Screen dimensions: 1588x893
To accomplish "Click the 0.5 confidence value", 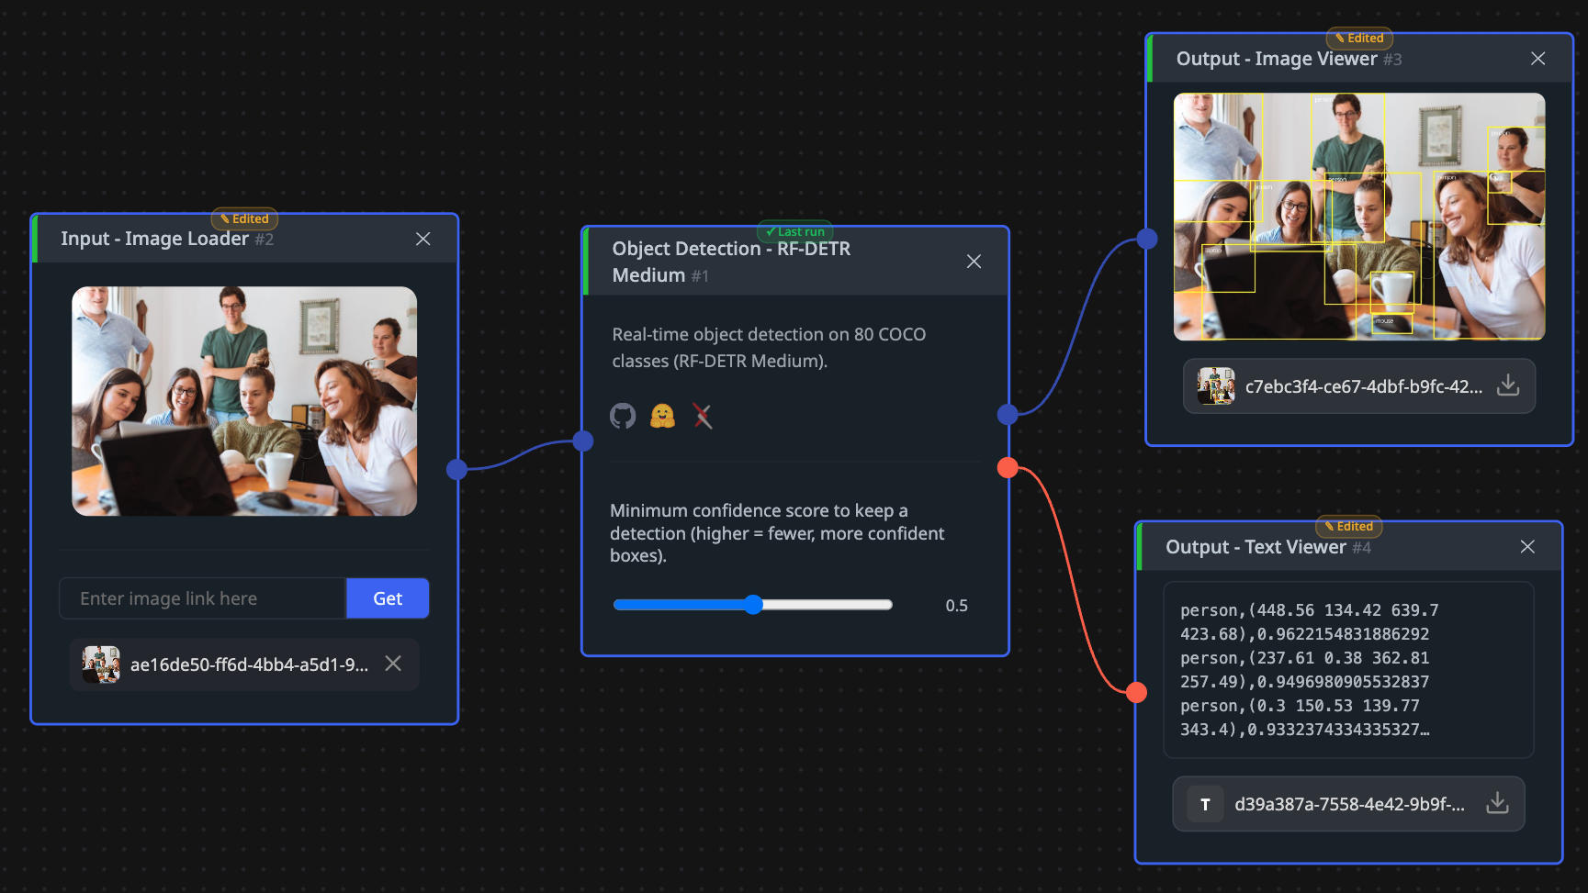I will click(x=956, y=606).
